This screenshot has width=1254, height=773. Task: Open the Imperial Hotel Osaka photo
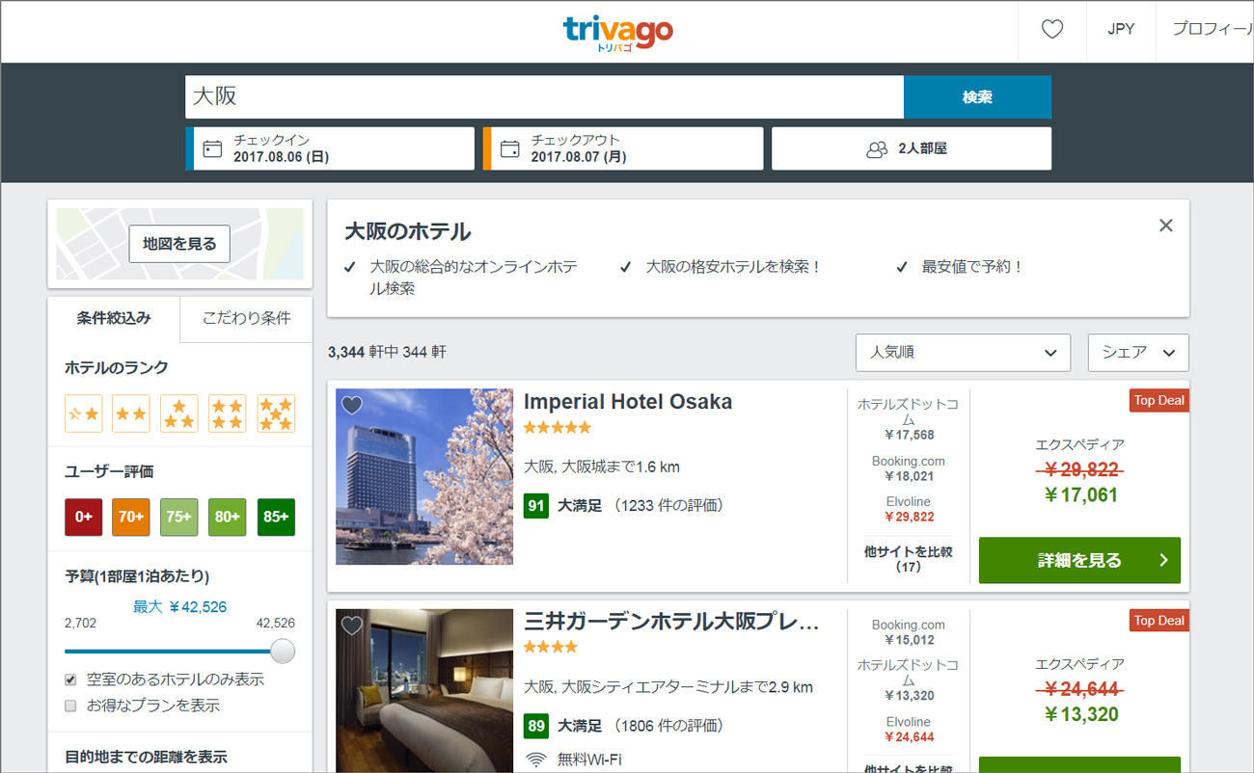coord(424,477)
